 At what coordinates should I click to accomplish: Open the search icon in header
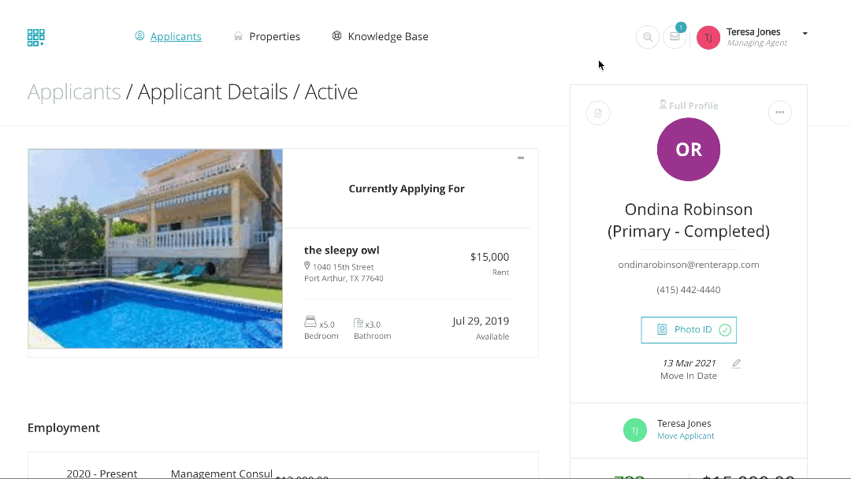point(648,37)
